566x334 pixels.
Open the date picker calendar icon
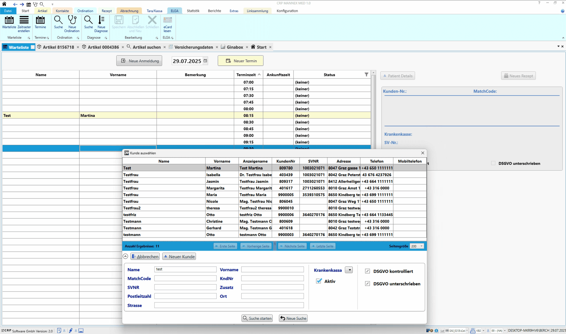click(x=205, y=61)
